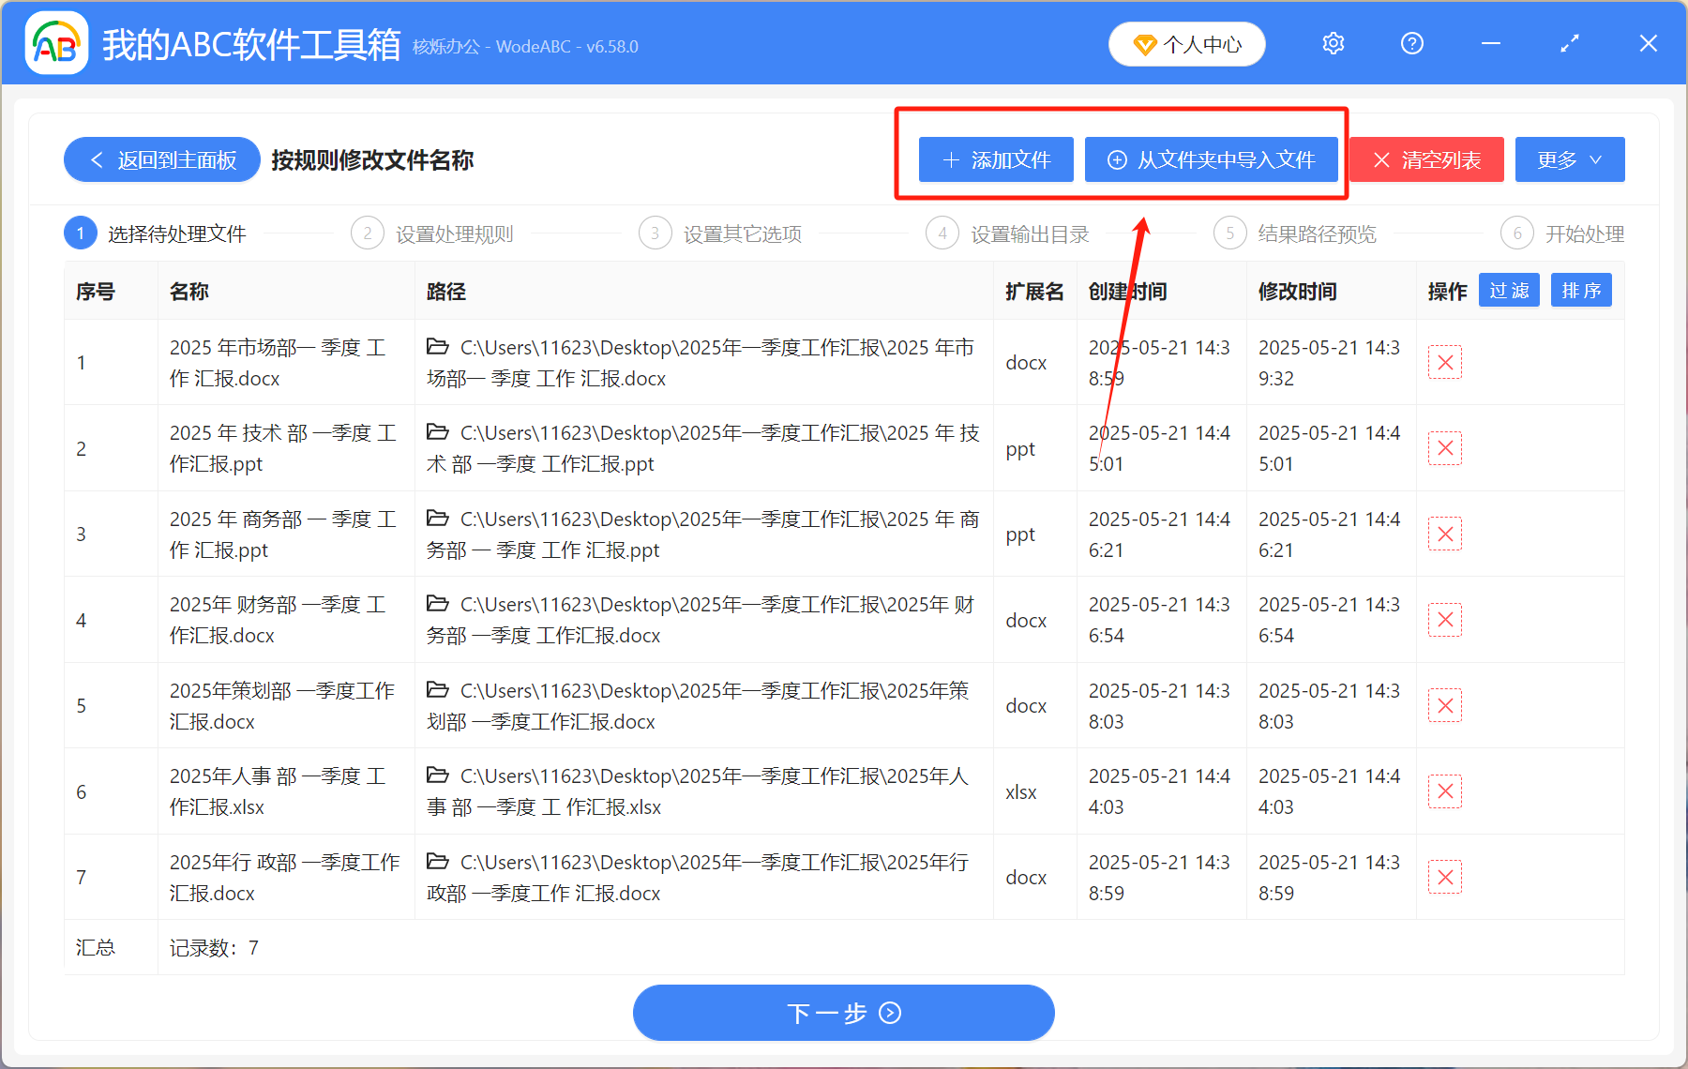
Task: Click the 过滤 filter button
Action: pyautogui.click(x=1509, y=291)
